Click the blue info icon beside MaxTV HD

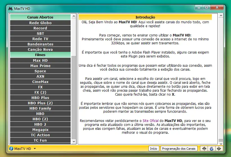tap(11, 149)
